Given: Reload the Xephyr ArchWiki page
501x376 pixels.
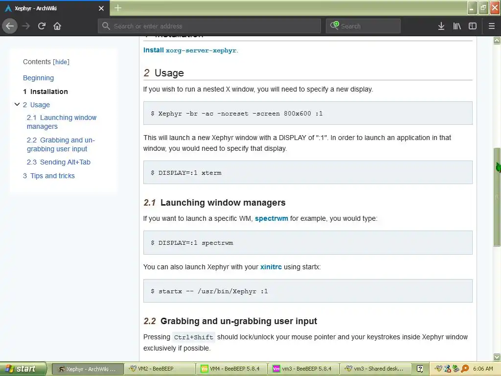Looking at the screenshot, I should click(x=42, y=26).
